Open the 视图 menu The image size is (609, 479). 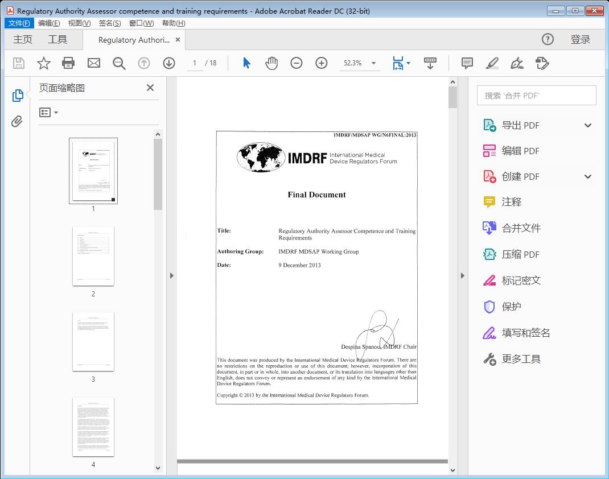pyautogui.click(x=79, y=23)
